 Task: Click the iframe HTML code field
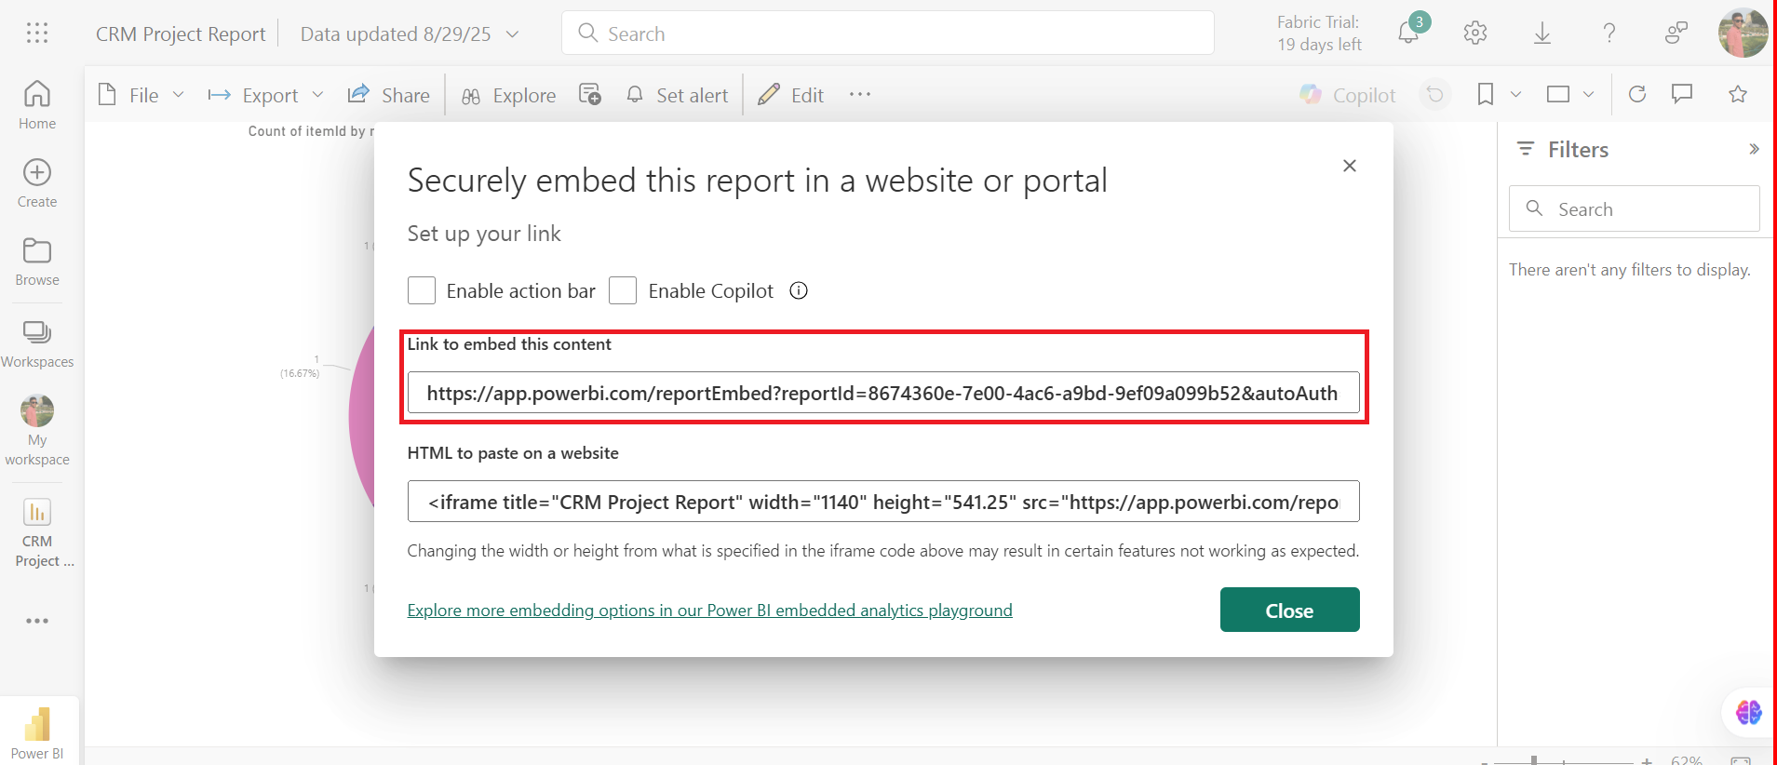[883, 502]
